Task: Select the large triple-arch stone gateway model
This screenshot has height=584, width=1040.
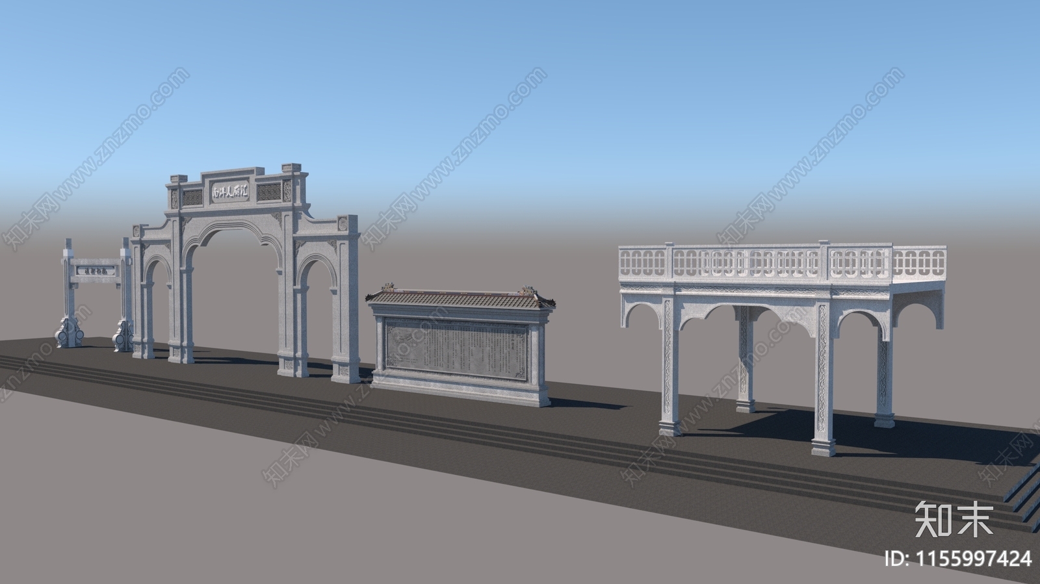Action: click(244, 274)
